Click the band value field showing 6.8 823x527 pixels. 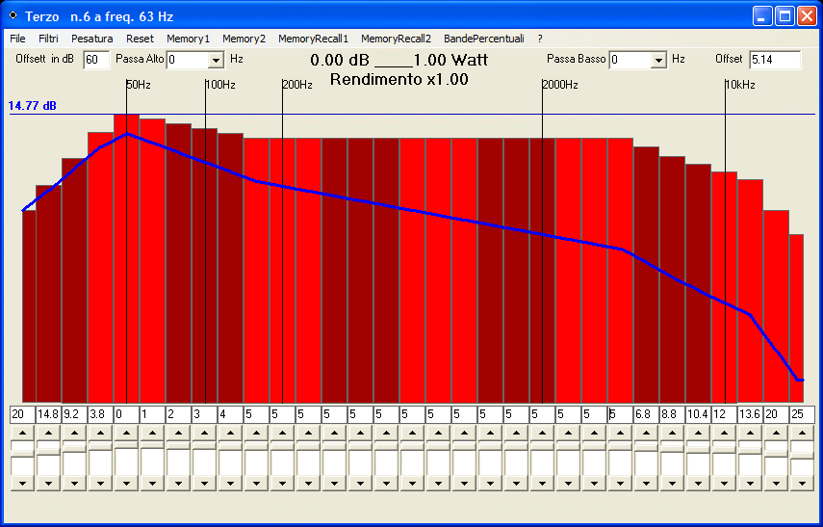646,414
